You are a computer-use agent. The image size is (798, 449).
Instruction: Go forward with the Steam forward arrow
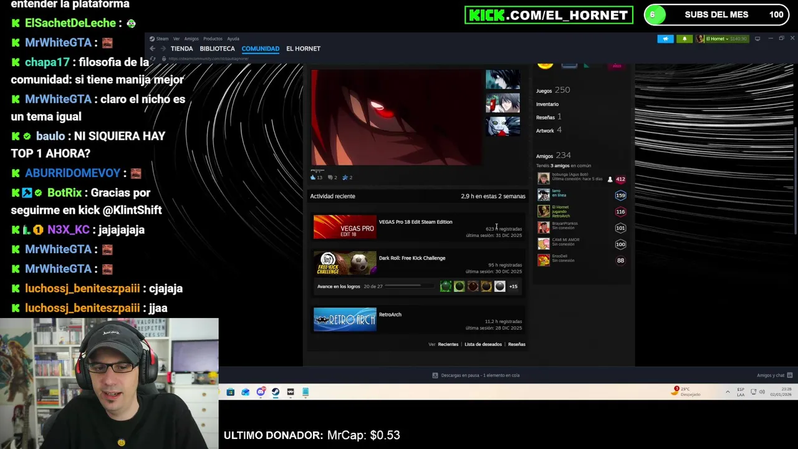click(x=163, y=49)
